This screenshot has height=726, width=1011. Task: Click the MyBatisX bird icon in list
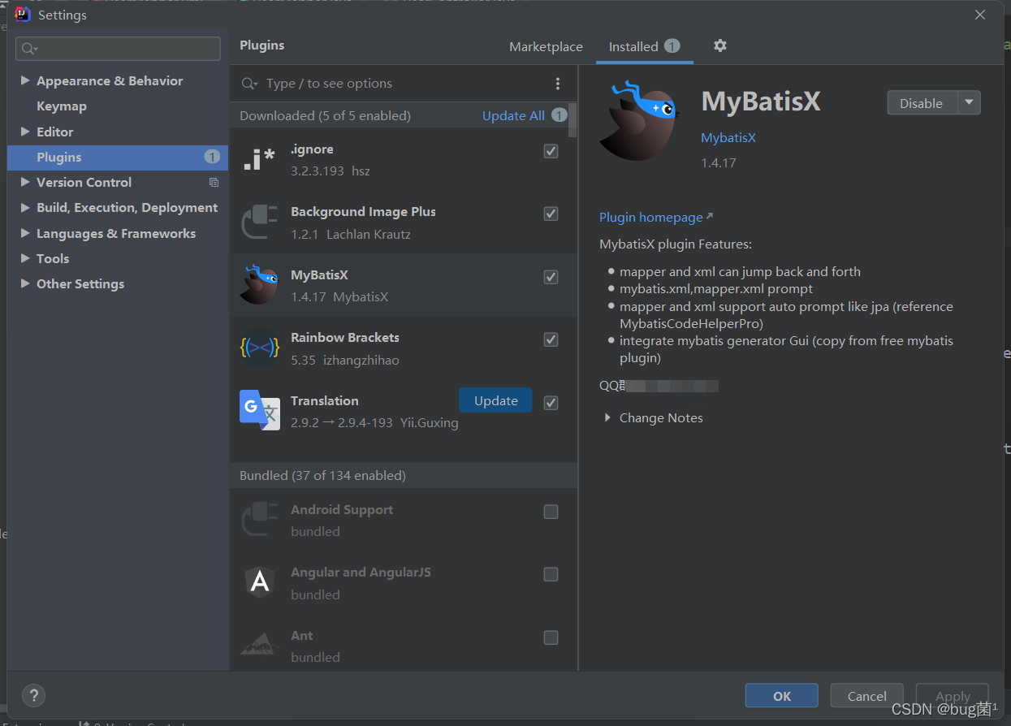[259, 285]
